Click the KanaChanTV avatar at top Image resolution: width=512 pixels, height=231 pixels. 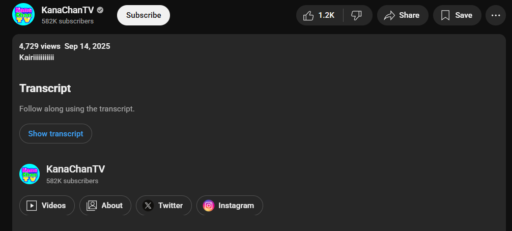click(x=23, y=14)
